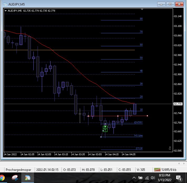
Task: Open the notification center icon
Action: (179, 178)
